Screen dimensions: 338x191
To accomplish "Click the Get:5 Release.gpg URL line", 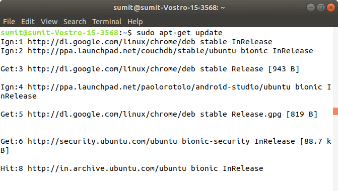I will point(159,114).
